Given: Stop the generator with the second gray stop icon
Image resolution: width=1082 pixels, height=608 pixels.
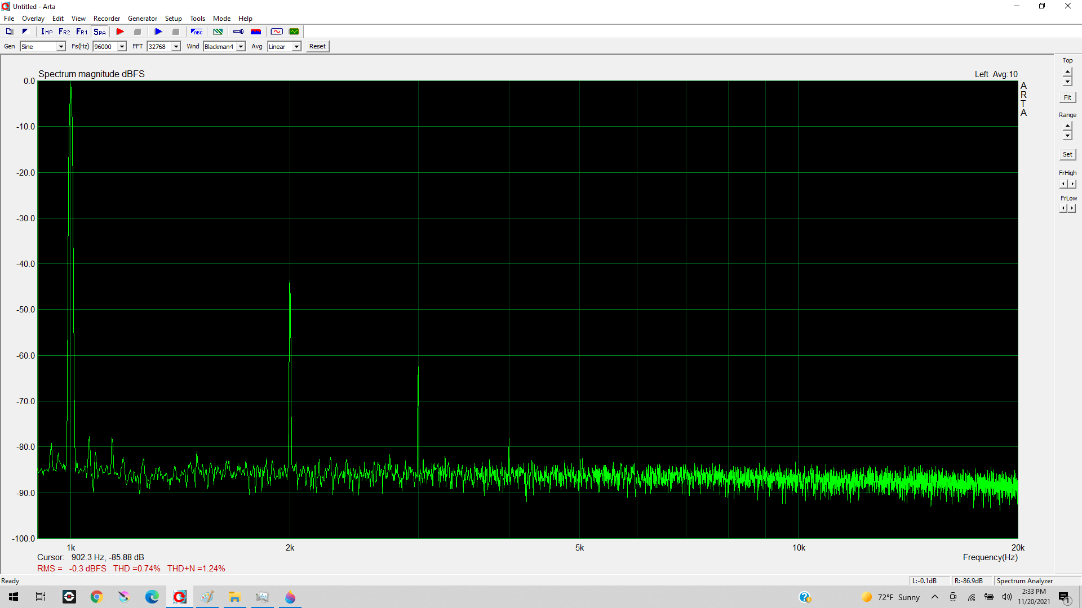Looking at the screenshot, I should tap(176, 32).
